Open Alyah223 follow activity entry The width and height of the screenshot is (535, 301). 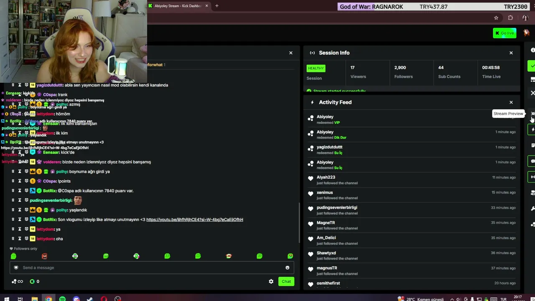click(x=412, y=180)
